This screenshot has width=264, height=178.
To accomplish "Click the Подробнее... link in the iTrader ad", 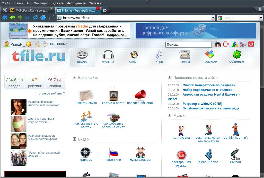I will pos(117,35).
